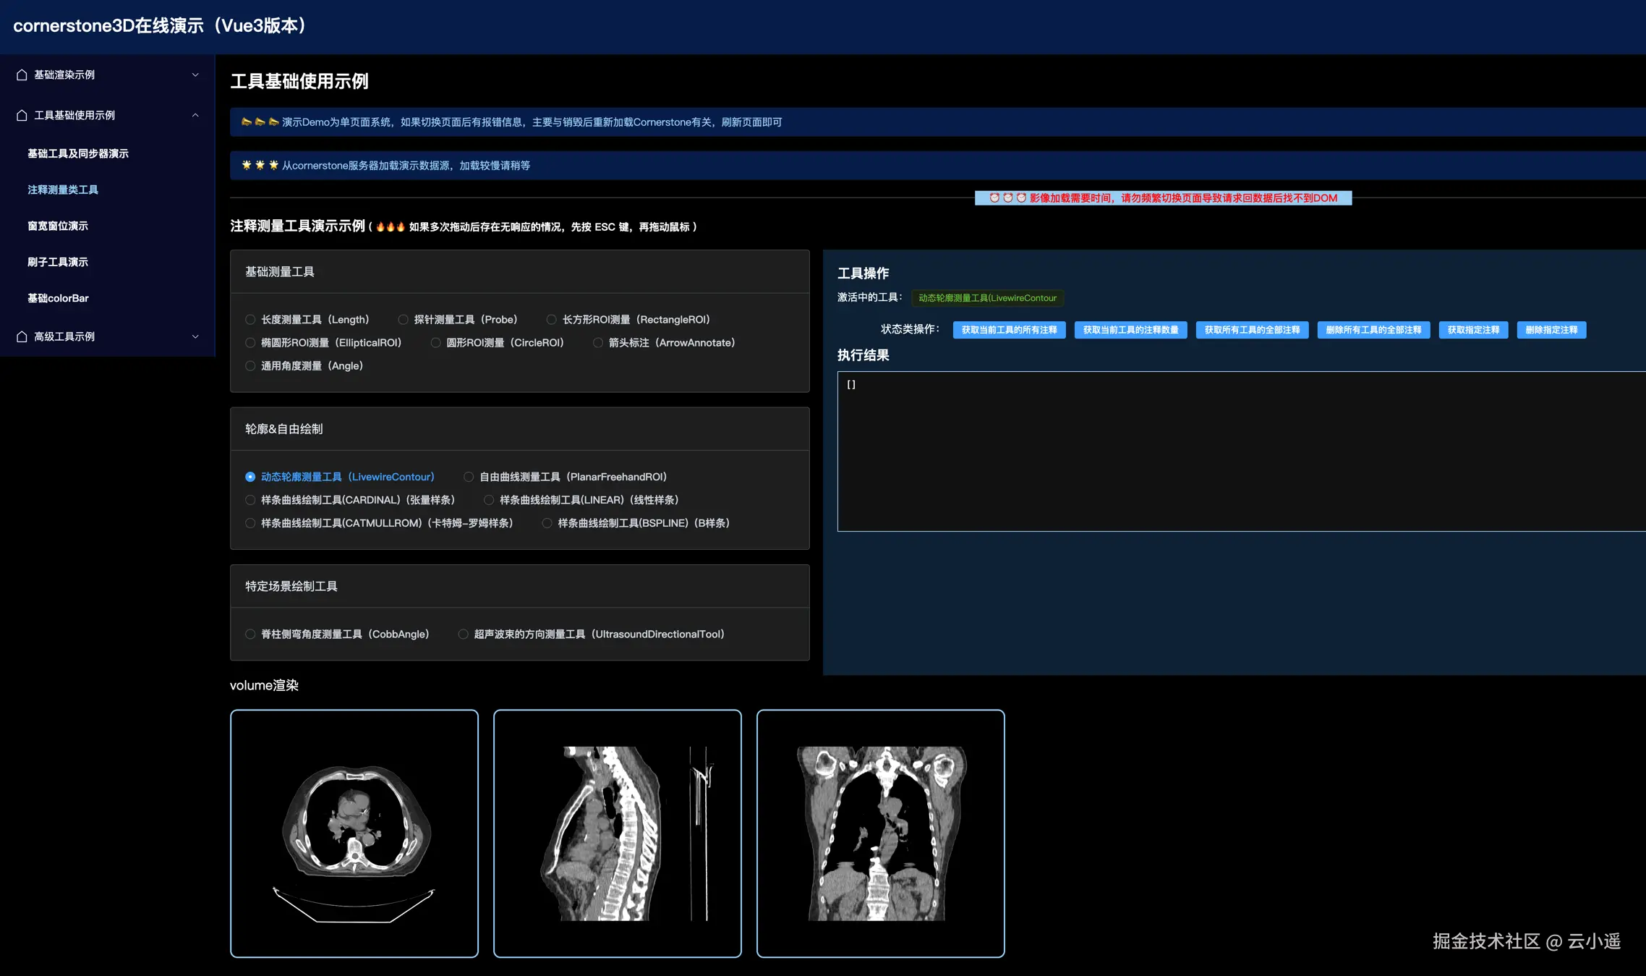Select the CobbAngle spine tool
Viewport: 1646px width, 976px height.
point(250,635)
